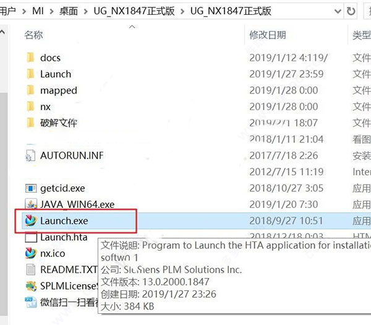Click the README.TXT document icon
This screenshot has height=325, width=371.
pyautogui.click(x=30, y=269)
